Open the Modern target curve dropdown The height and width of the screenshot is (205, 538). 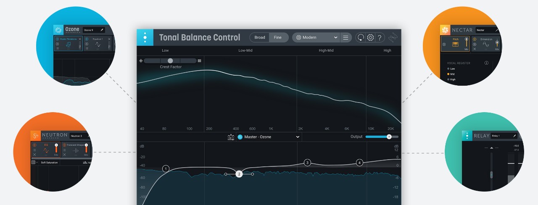(316, 37)
